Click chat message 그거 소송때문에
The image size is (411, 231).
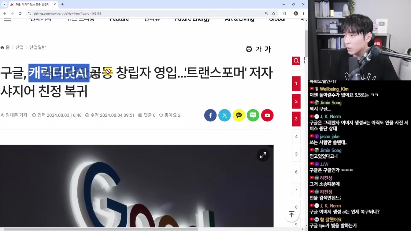point(325,184)
